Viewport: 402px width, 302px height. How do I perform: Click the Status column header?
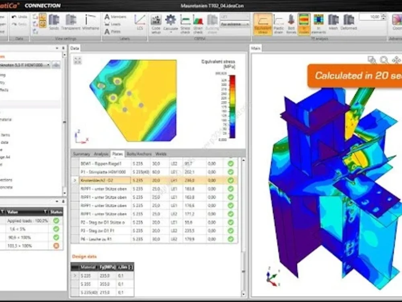[x=56, y=212]
